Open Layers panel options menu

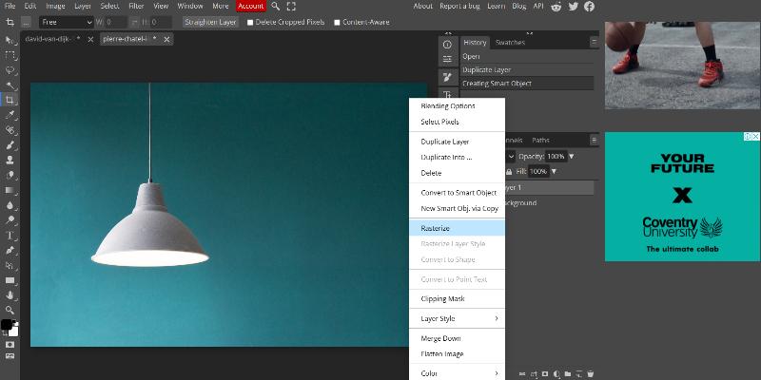(594, 140)
